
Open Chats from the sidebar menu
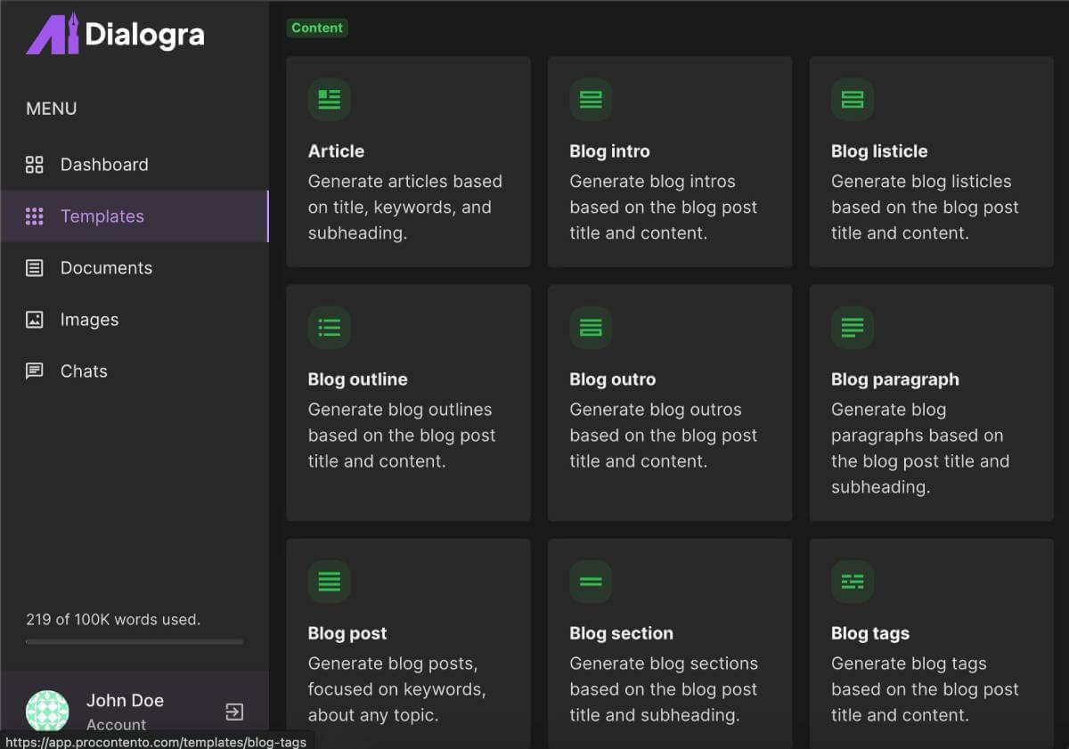(x=135, y=371)
